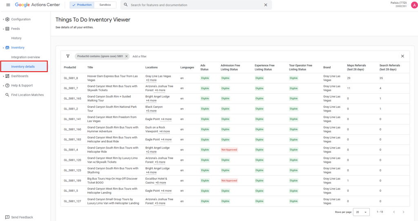The height and width of the screenshot is (221, 418).
Task: Click title Hoover Dam Express Bus Tour
Action: pyautogui.click(x=113, y=78)
